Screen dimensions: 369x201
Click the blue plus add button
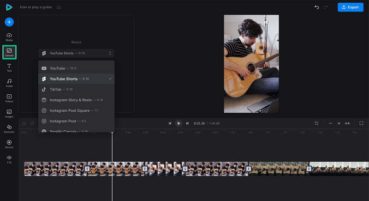click(x=9, y=22)
